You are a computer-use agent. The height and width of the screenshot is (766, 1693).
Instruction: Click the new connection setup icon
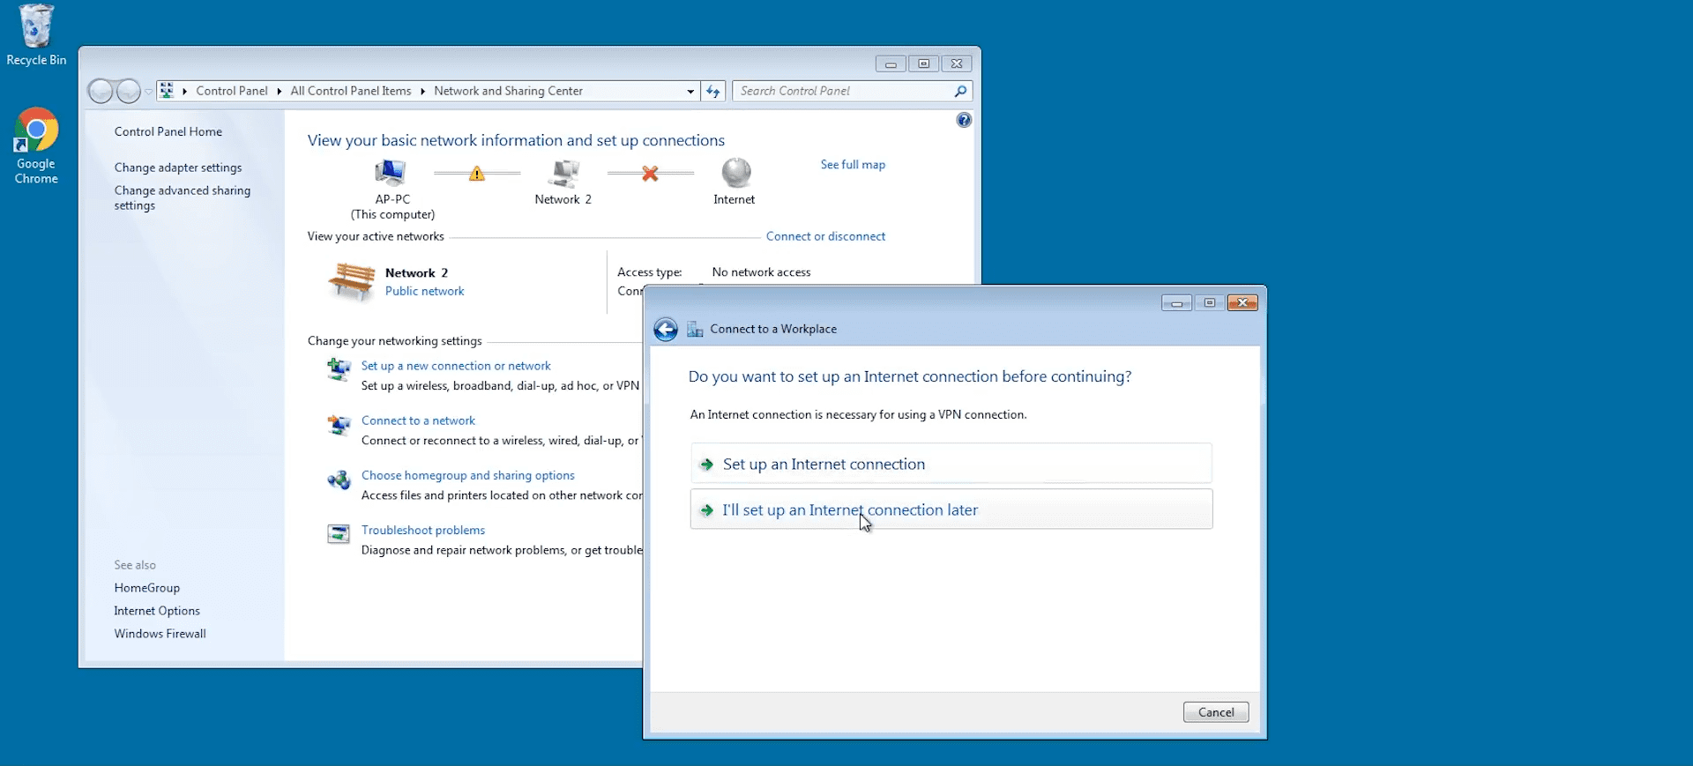[339, 368]
